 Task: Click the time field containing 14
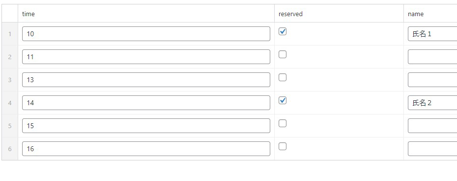click(146, 103)
